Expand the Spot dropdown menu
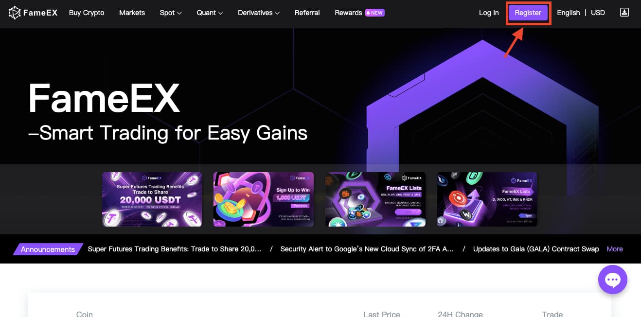Image resolution: width=641 pixels, height=317 pixels. coord(171,13)
